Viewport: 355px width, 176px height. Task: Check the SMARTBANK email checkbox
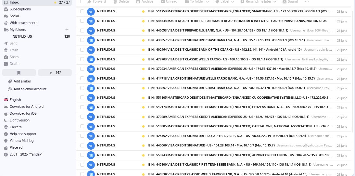[82, 11]
